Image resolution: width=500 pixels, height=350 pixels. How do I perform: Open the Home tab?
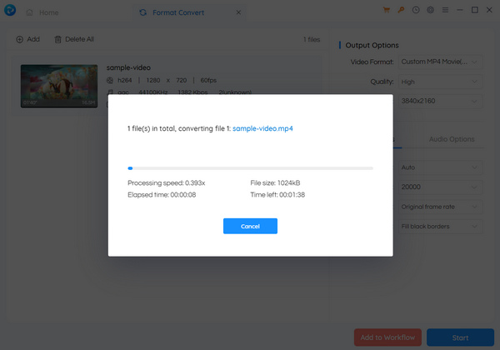pos(42,12)
